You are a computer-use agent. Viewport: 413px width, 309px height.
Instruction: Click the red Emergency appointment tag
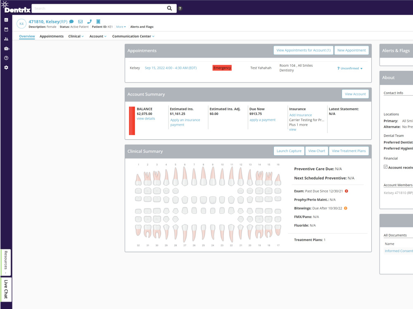point(222,68)
